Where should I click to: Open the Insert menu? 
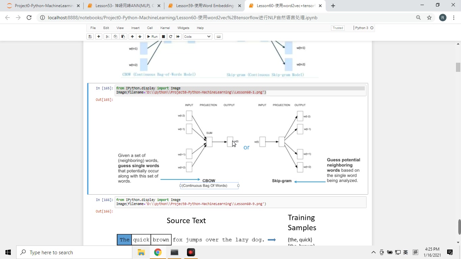[135, 28]
